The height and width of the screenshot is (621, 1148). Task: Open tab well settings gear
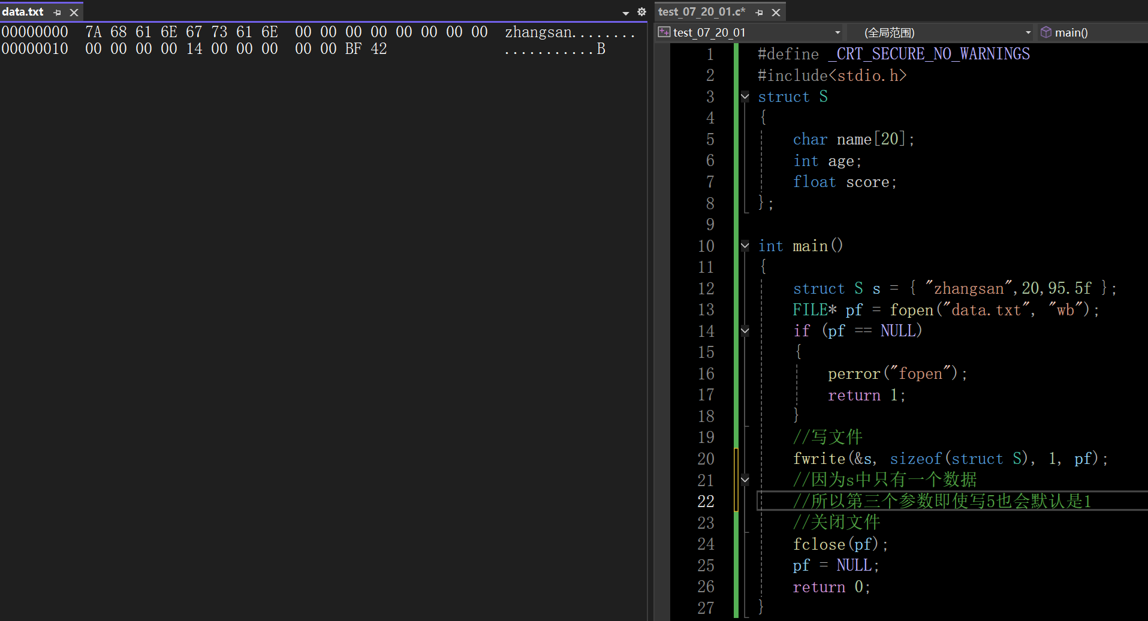pos(641,12)
